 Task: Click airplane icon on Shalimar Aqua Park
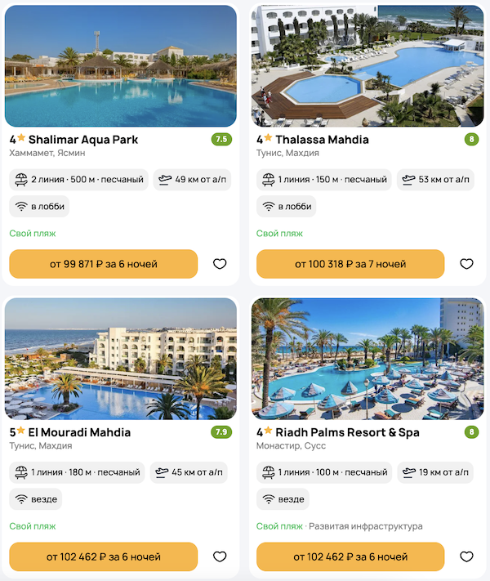pos(165,180)
